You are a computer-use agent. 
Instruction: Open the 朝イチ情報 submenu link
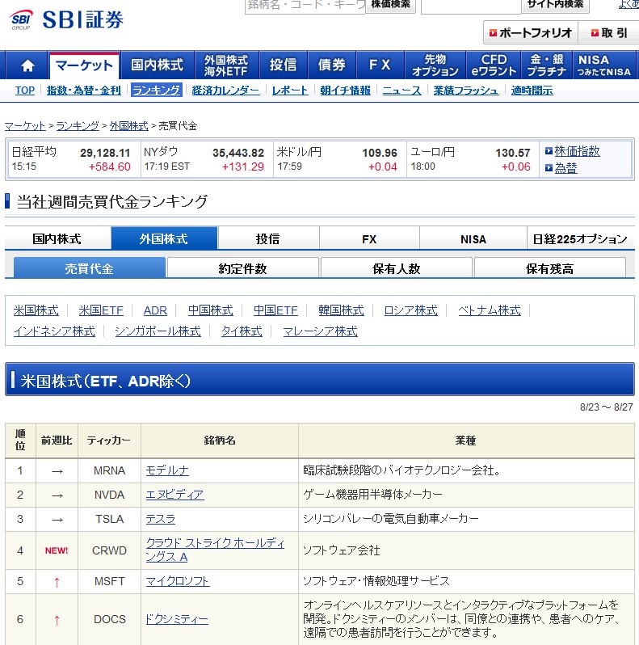[346, 90]
